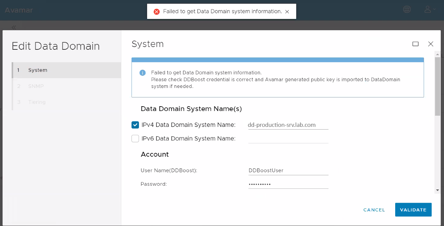The width and height of the screenshot is (444, 226).
Task: Click the VALIDATE button
Action: pos(413,210)
